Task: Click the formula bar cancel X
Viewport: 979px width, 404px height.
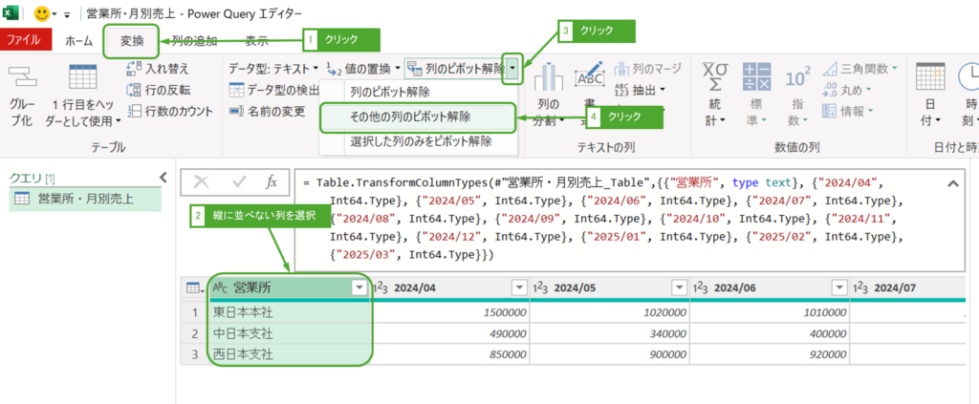Action: [201, 182]
